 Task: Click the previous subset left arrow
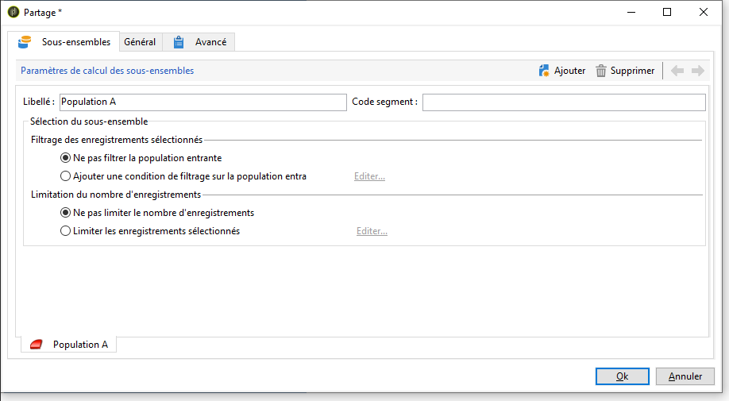click(x=677, y=71)
